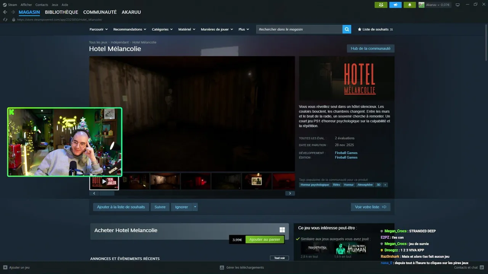Switch to the MAGASIN tab
The width and height of the screenshot is (488, 274).
(29, 12)
